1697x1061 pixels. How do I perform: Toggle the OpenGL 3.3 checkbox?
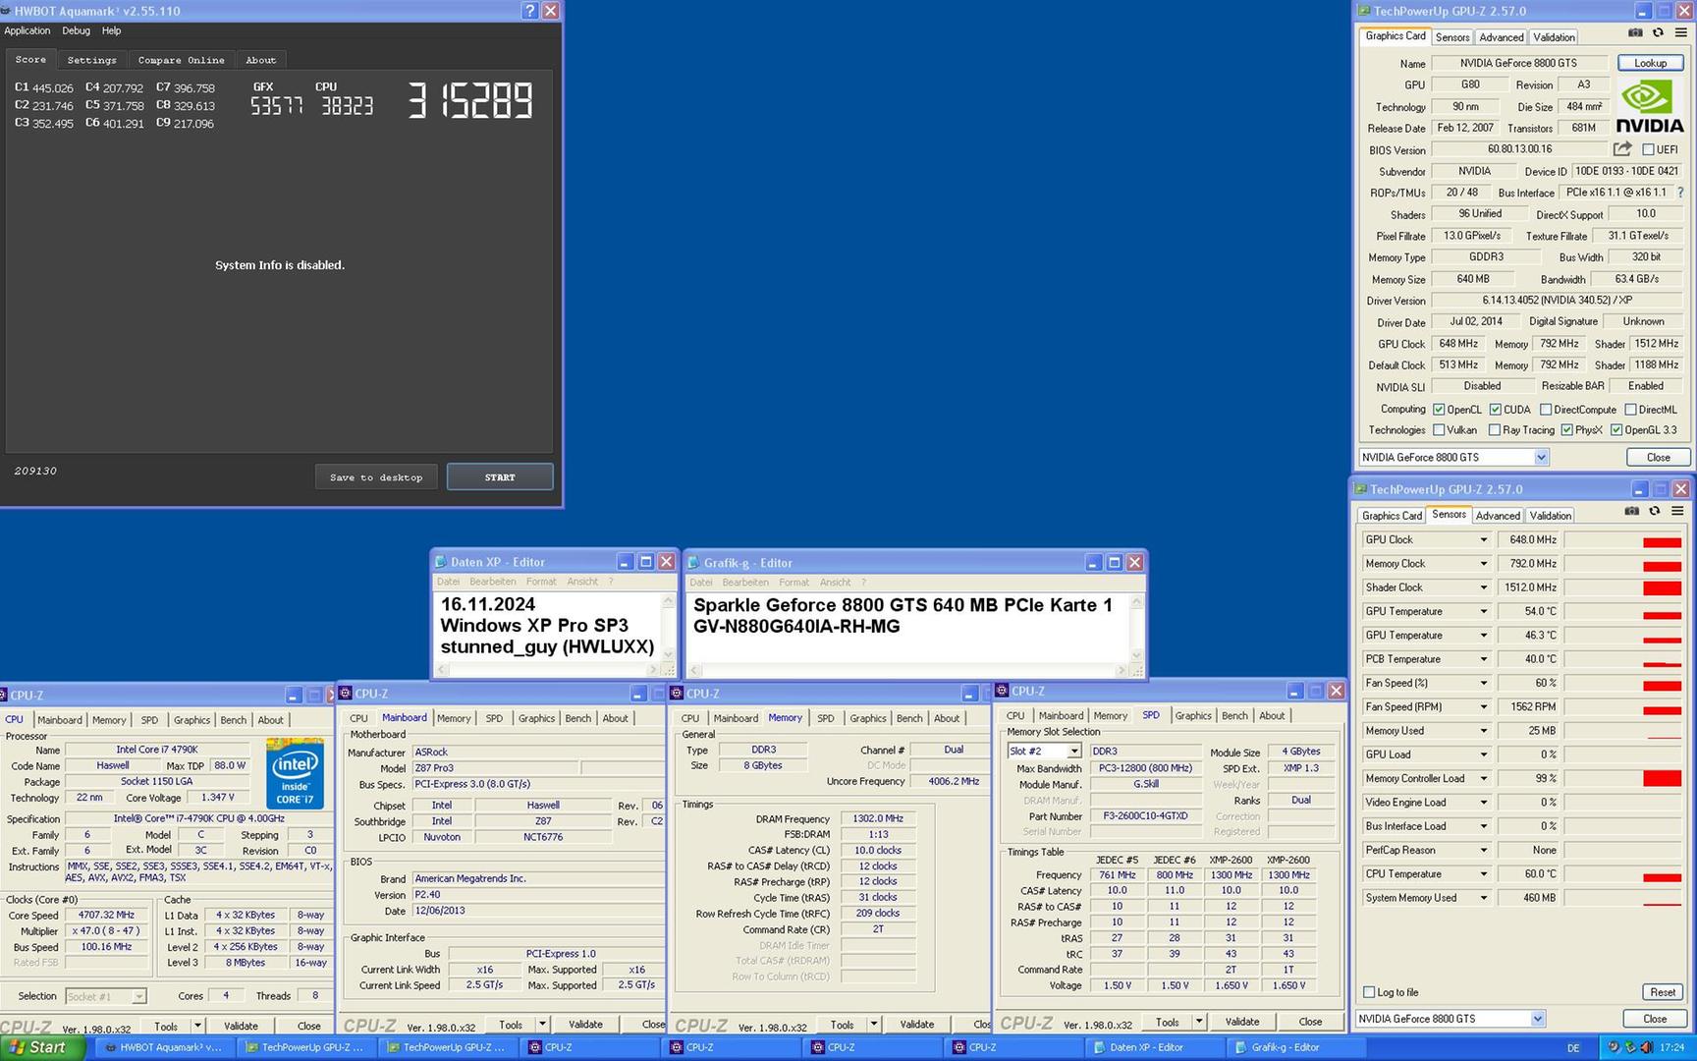tap(1616, 430)
